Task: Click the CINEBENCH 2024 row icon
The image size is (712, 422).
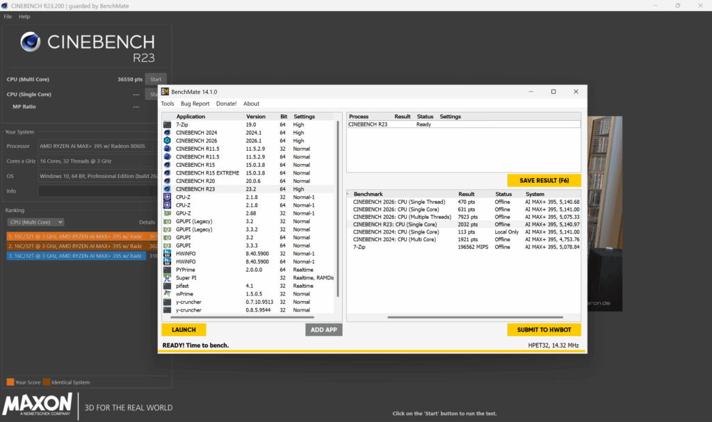Action: point(167,133)
